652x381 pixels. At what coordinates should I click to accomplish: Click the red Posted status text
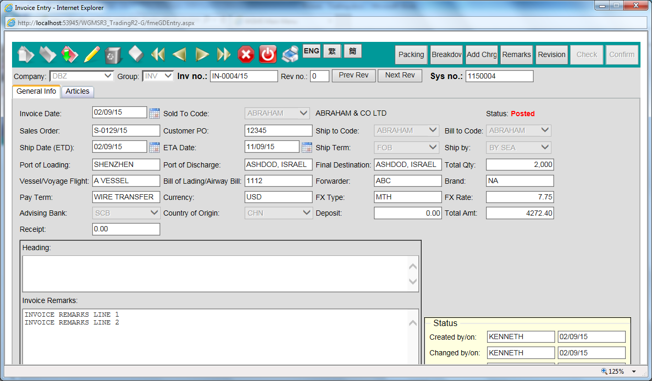(523, 114)
